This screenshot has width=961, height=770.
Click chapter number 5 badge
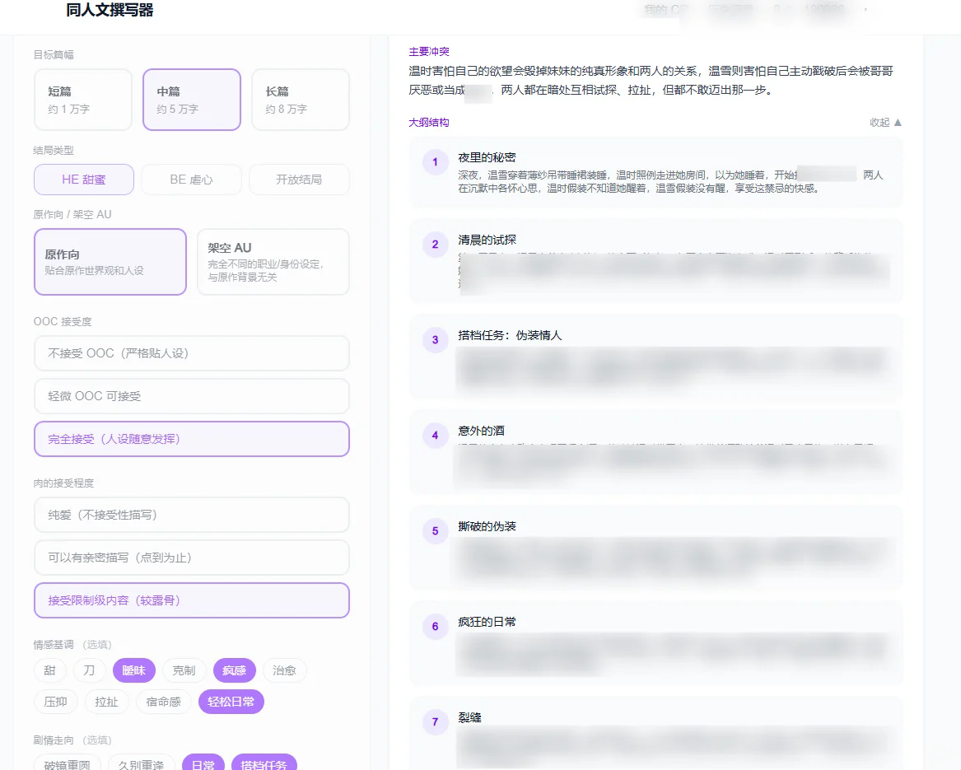point(435,531)
